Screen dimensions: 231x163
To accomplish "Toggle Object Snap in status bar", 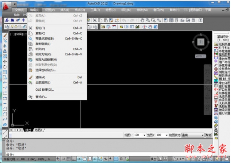I will tap(84, 159).
